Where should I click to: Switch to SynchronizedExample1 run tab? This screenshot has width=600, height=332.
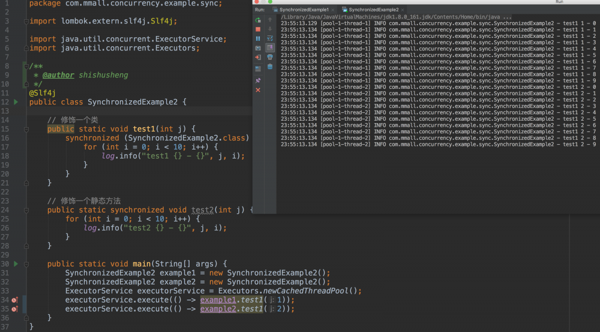[304, 10]
